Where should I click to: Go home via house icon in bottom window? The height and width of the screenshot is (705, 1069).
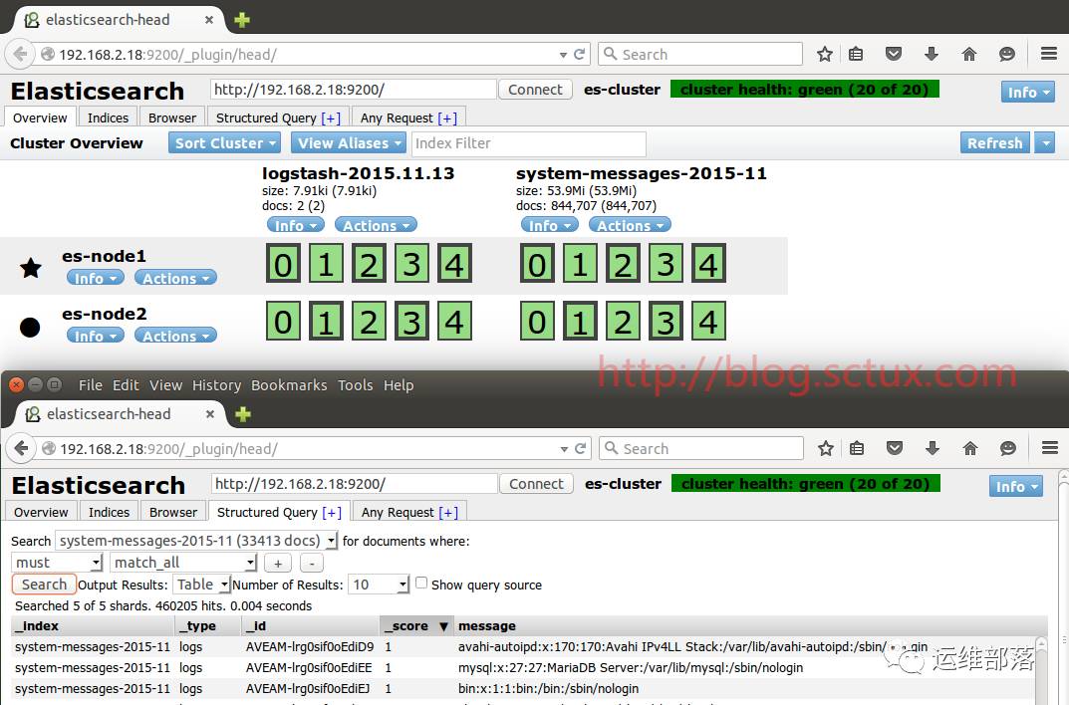click(970, 448)
